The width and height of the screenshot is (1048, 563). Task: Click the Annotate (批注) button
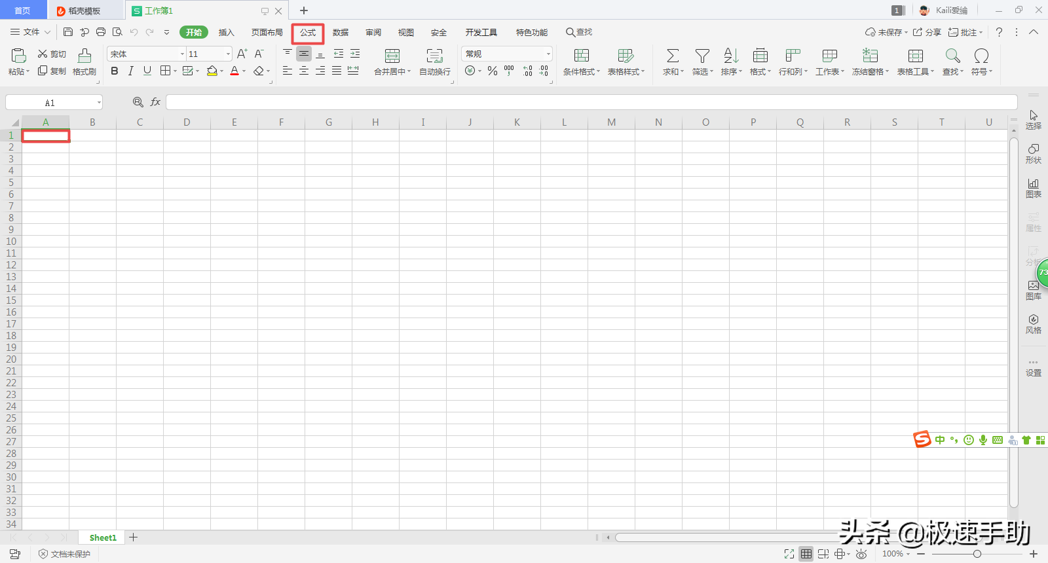pos(965,31)
